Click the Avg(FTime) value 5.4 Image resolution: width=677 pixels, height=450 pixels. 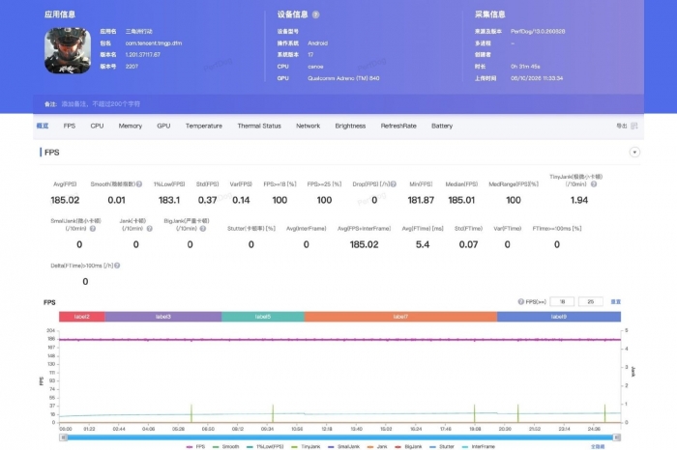pyautogui.click(x=423, y=244)
